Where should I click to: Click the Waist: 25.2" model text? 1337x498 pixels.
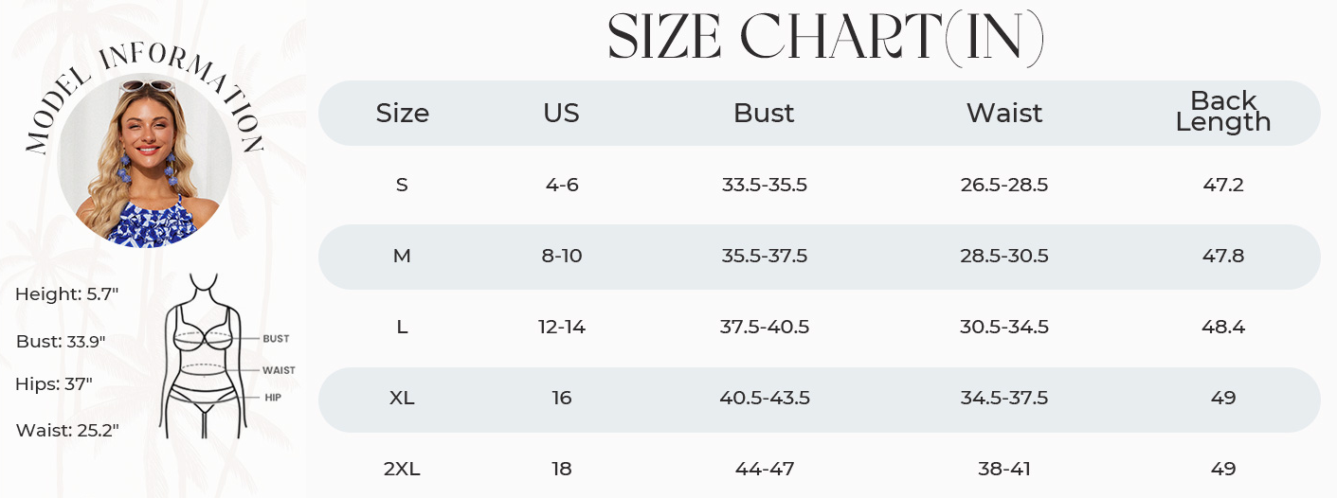pyautogui.click(x=67, y=431)
